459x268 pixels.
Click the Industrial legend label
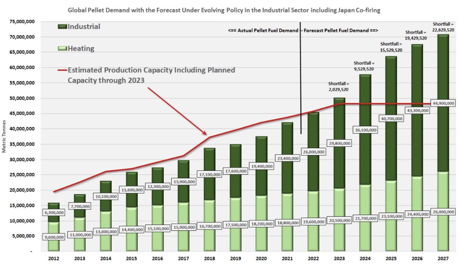(84, 26)
